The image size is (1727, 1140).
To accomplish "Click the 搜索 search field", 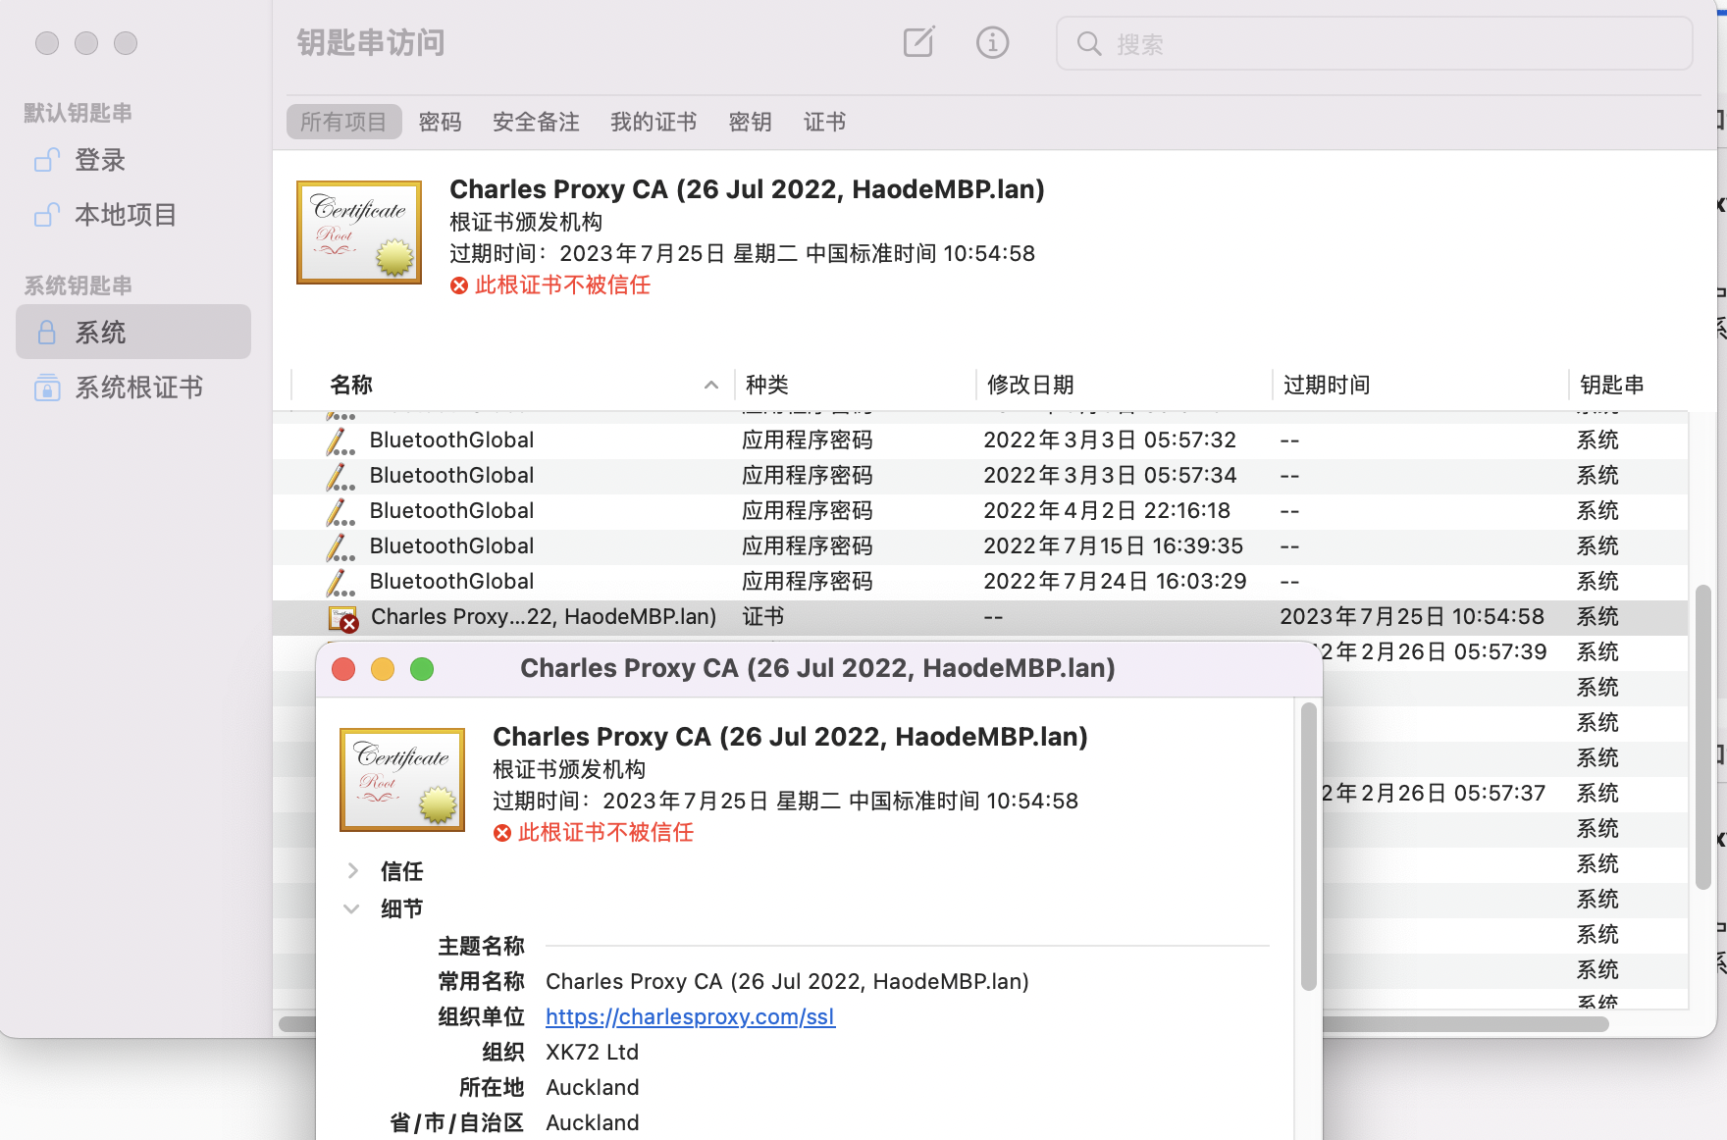I will [1374, 44].
